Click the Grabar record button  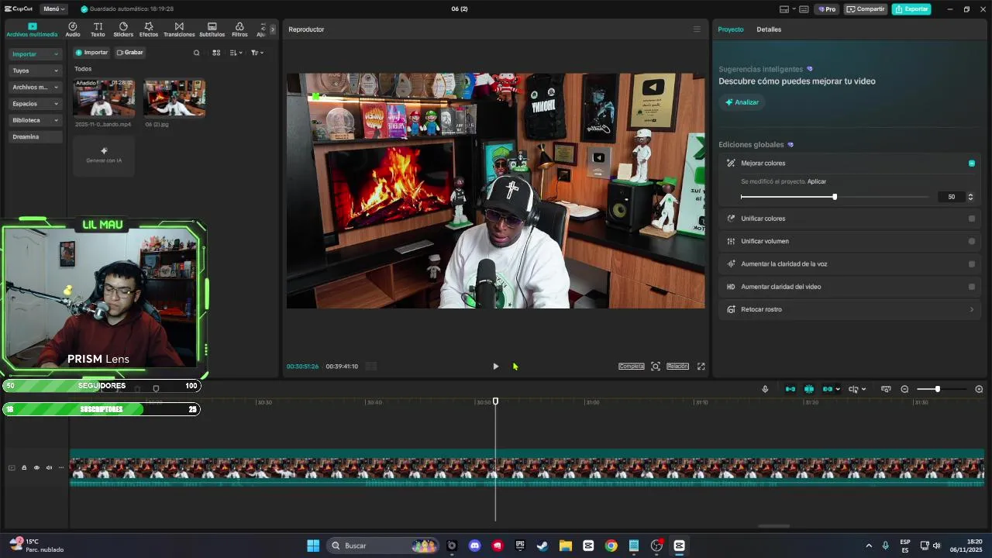130,53
